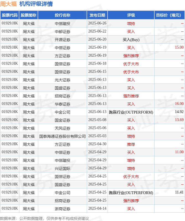Select the 天风证券 cell
Screen dimensions: 185x221
[x=62, y=128]
